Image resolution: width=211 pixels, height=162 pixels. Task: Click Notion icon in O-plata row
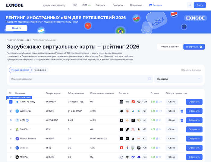click(139, 148)
